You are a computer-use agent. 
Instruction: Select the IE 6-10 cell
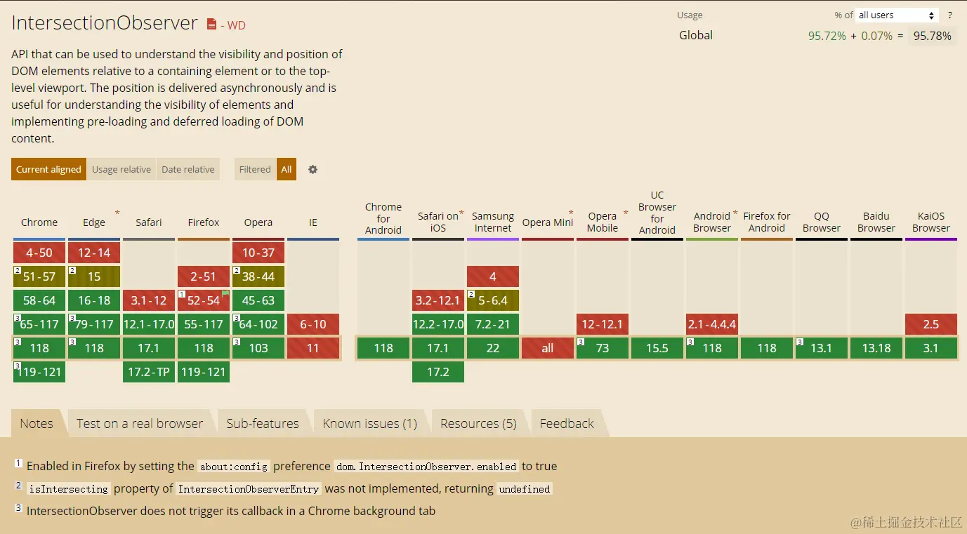[313, 324]
